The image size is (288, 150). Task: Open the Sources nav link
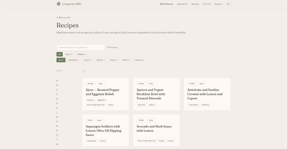click(x=207, y=4)
